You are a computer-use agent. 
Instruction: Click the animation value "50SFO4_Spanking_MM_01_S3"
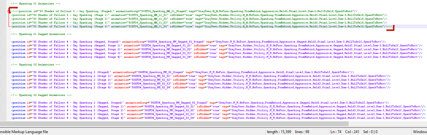tap(148, 23)
